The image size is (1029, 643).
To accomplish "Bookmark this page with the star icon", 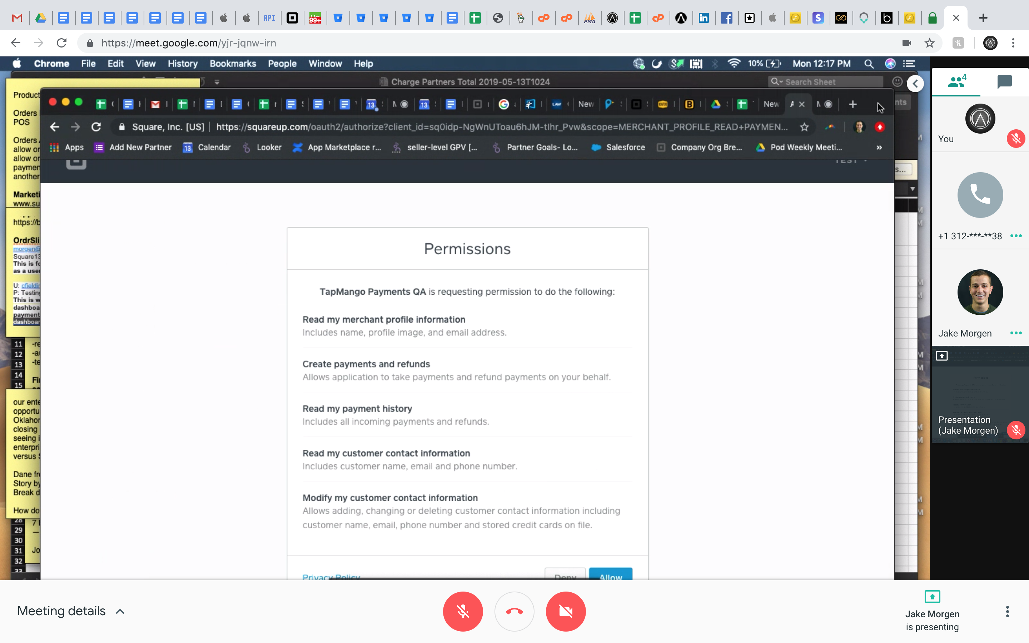I will pos(930,43).
